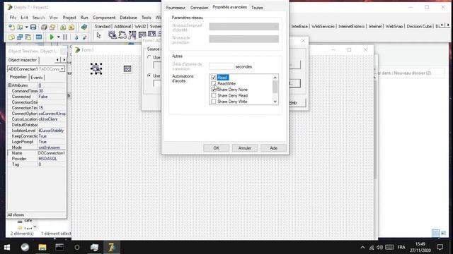Switch to the Fournisseur tab
This screenshot has height=254, width=453.
(176, 8)
